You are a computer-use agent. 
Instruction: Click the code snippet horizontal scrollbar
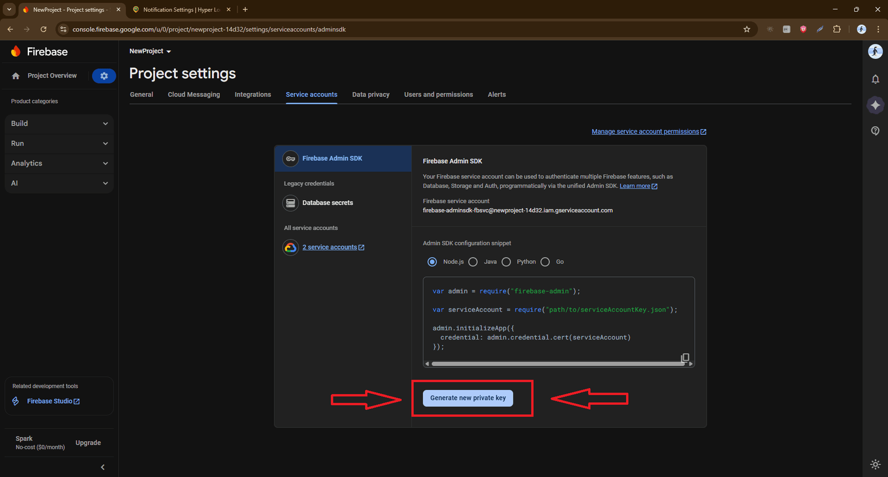[558, 364]
